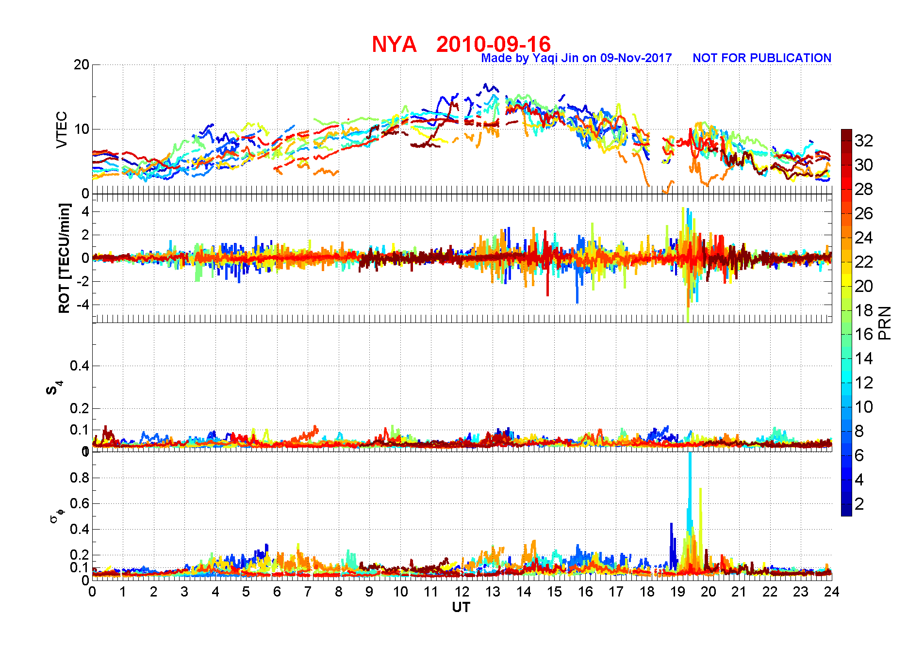Click the ROT y-axis tick label 4
Screen dimensions: 924x645
(x=86, y=211)
